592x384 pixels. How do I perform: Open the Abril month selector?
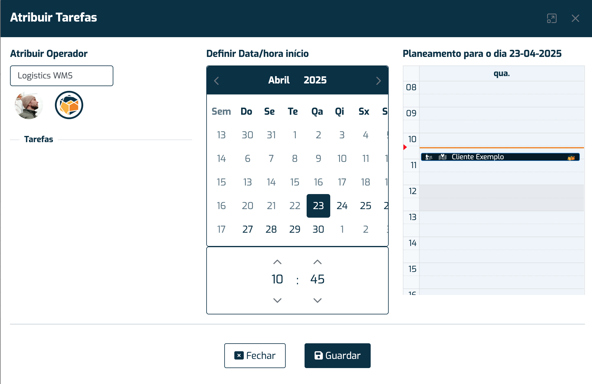pos(279,80)
